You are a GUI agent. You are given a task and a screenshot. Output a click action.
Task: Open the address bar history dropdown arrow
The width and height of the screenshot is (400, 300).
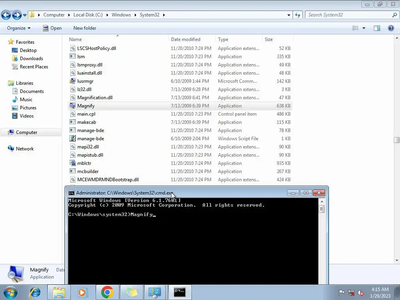pyautogui.click(x=289, y=15)
